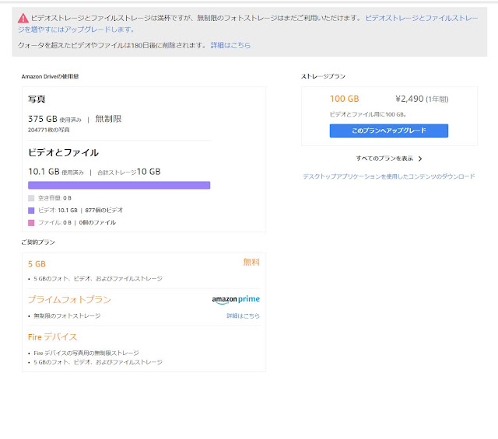498x439 pixels.
Task: Click the 5 GB plan title
Action: [37, 264]
